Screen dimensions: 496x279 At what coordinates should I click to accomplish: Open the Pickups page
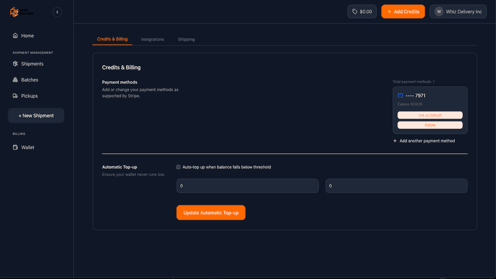29,96
